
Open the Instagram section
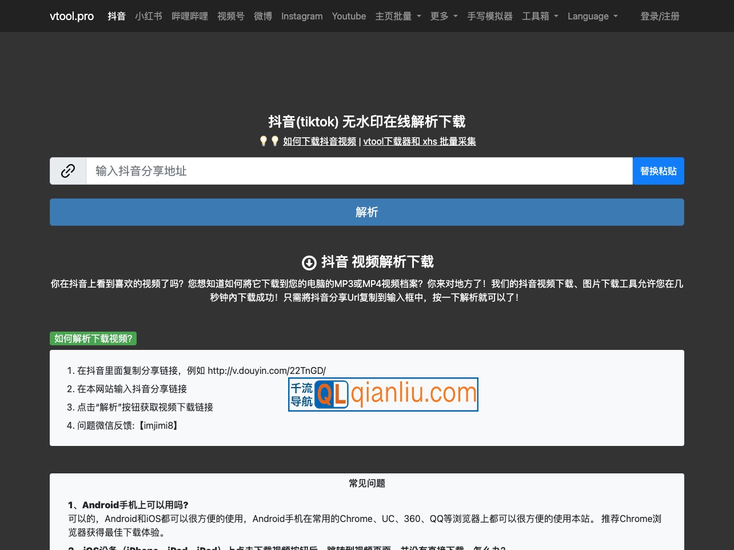(302, 16)
